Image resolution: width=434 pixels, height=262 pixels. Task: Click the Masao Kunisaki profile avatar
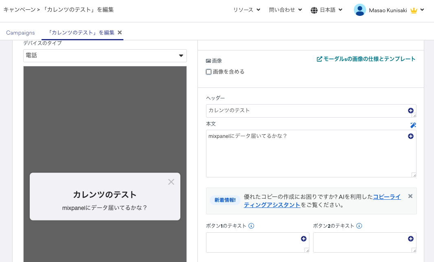(x=360, y=10)
